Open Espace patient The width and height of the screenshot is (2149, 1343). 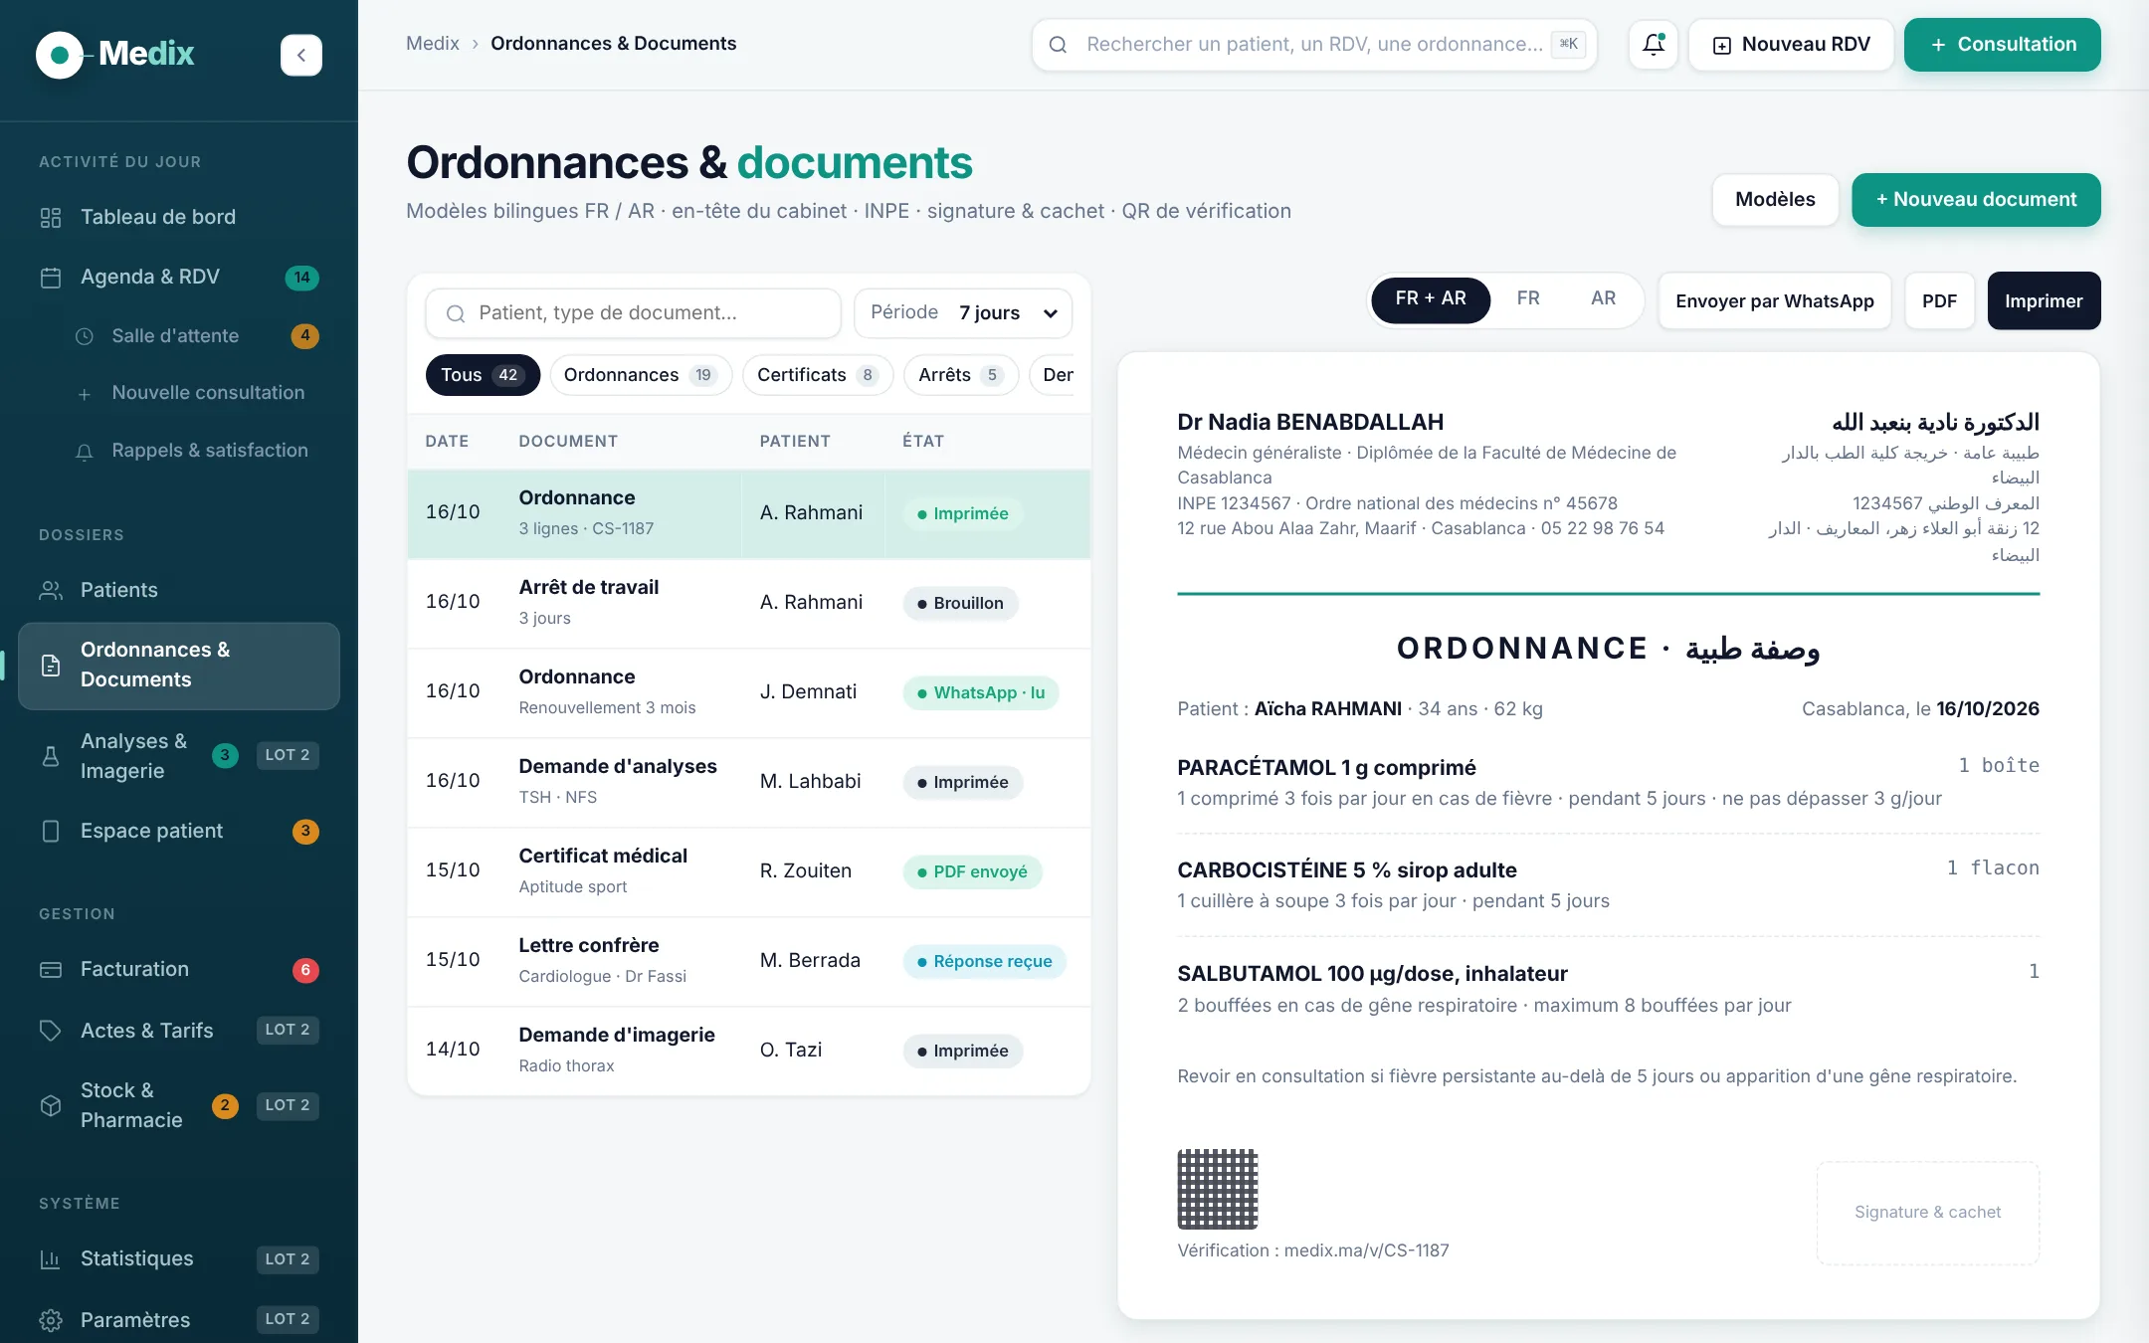tap(179, 831)
